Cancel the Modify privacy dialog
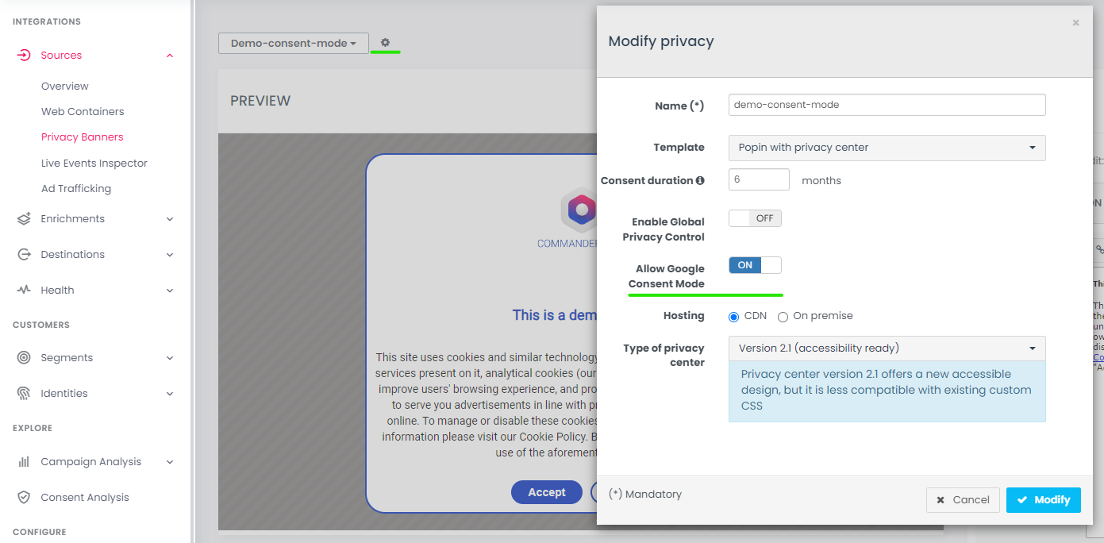The image size is (1104, 543). 963,500
